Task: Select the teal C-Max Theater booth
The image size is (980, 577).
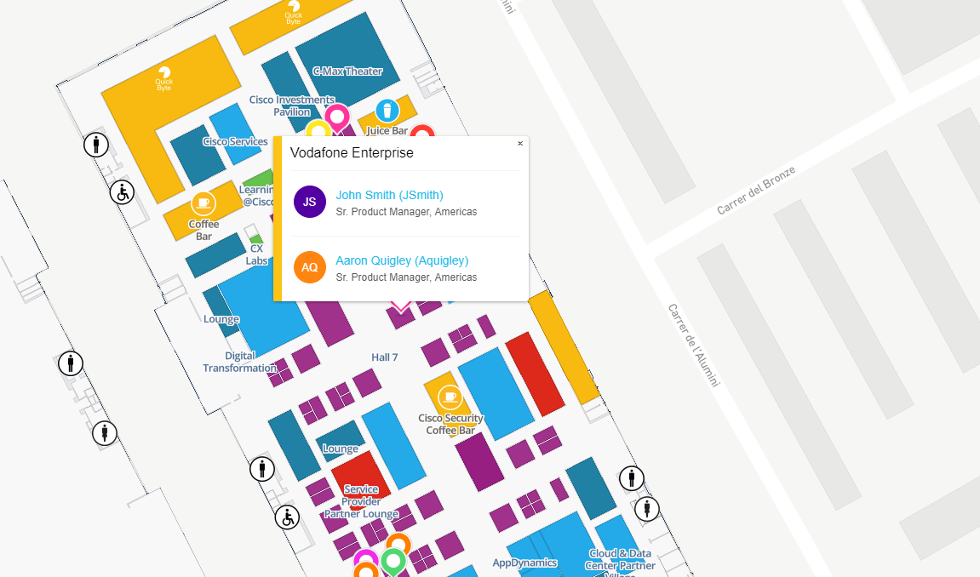Action: click(x=348, y=60)
